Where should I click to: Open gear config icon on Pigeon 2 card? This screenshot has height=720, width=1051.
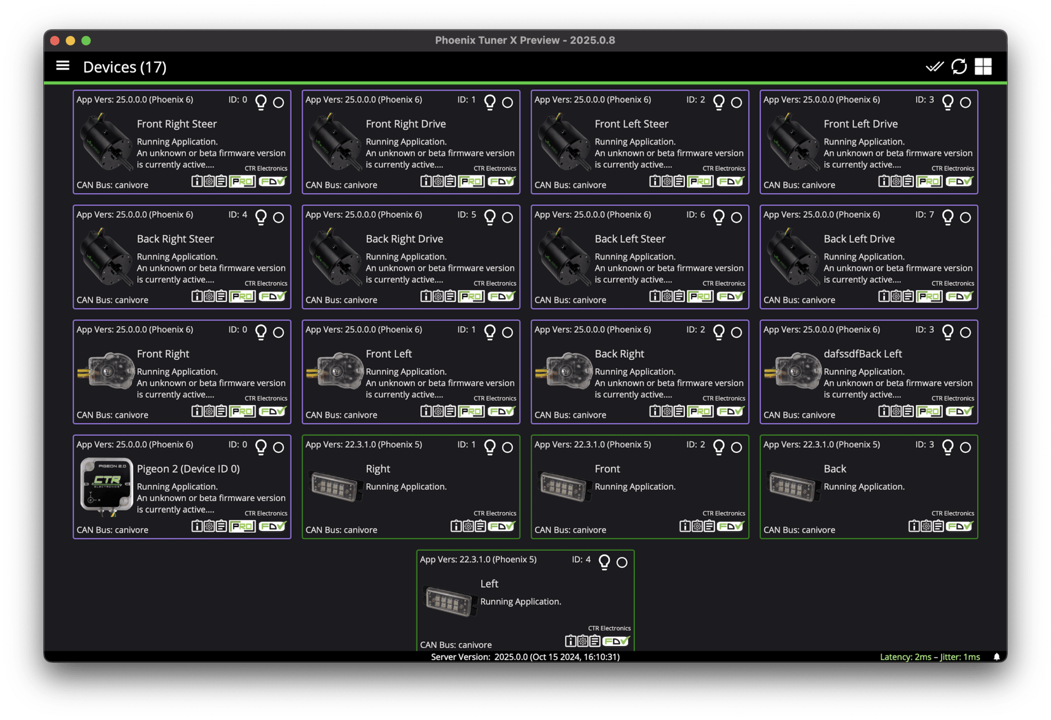pyautogui.click(x=209, y=526)
